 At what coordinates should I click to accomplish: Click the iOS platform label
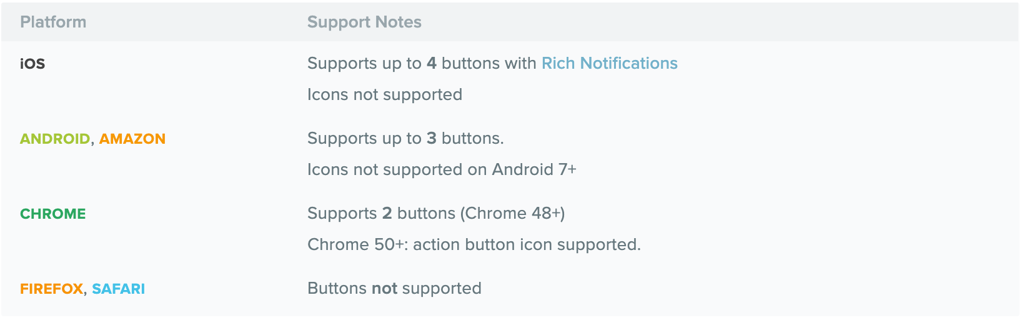tap(32, 64)
